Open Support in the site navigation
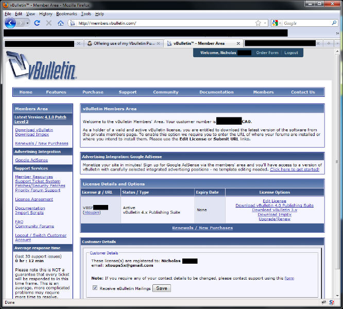 pos(128,92)
